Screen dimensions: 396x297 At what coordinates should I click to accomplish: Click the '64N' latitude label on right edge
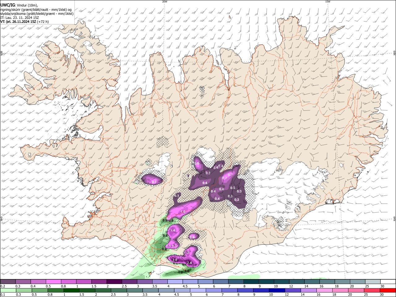[x=394, y=218]
